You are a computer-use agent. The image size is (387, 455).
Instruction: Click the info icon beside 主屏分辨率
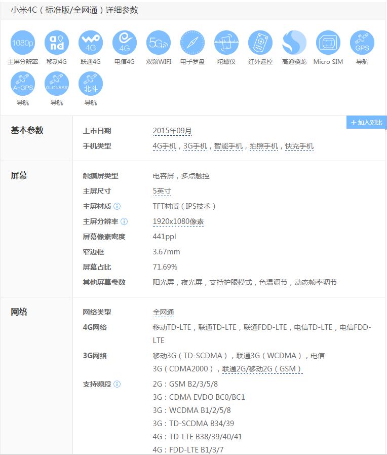click(124, 221)
